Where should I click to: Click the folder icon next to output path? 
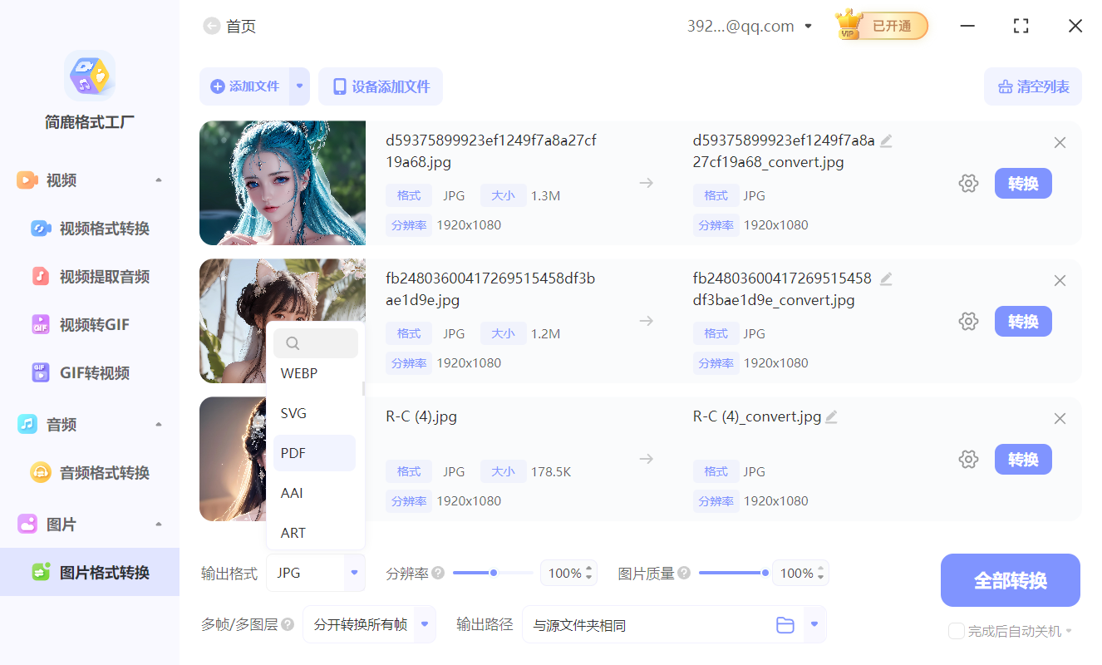point(785,624)
